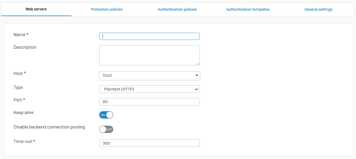Image resolution: width=356 pixels, height=159 pixels.
Task: Click the Web servers tab
Action: click(36, 9)
